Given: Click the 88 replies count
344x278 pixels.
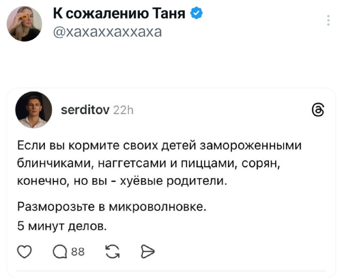Looking at the screenshot, I should tap(77, 252).
